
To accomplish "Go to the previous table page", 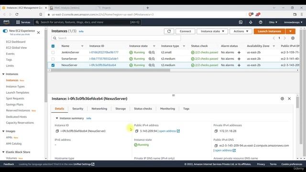I will point(273,38).
